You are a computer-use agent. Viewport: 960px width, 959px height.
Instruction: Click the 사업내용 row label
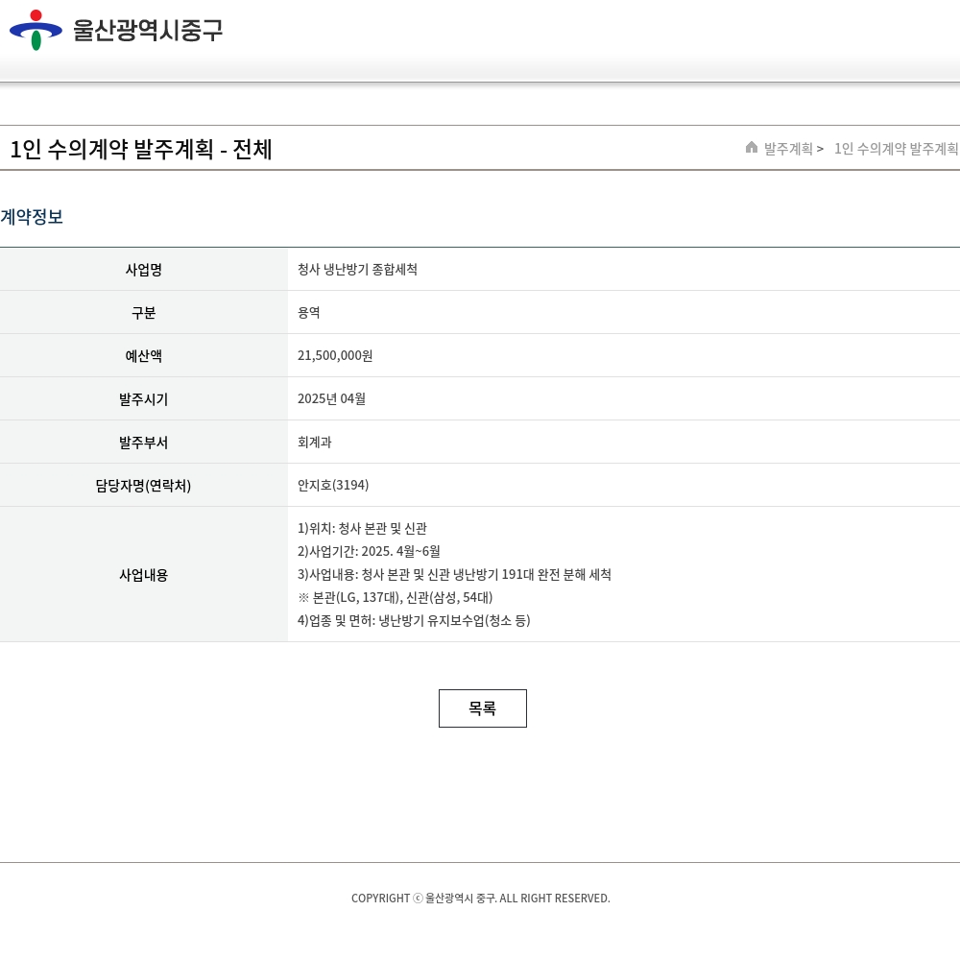144,575
